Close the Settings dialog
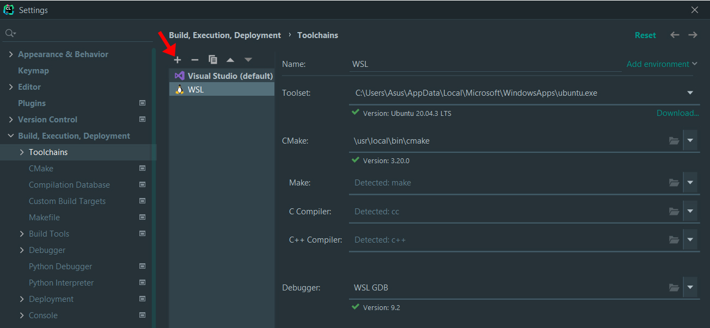Image resolution: width=710 pixels, height=328 pixels. 694,10
